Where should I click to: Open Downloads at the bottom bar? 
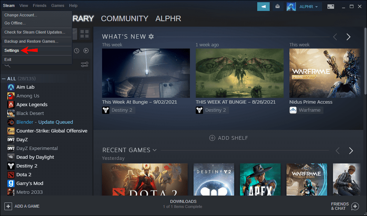click(x=183, y=204)
